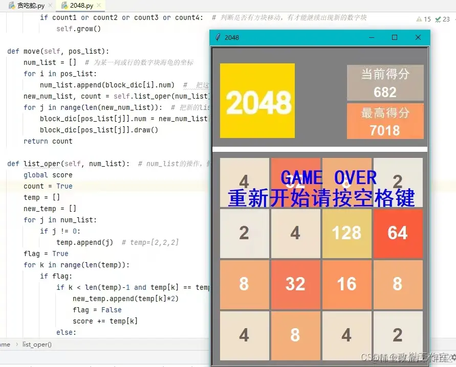Click the 4 tile beside the 128 tile
456x367 pixels.
point(296,234)
